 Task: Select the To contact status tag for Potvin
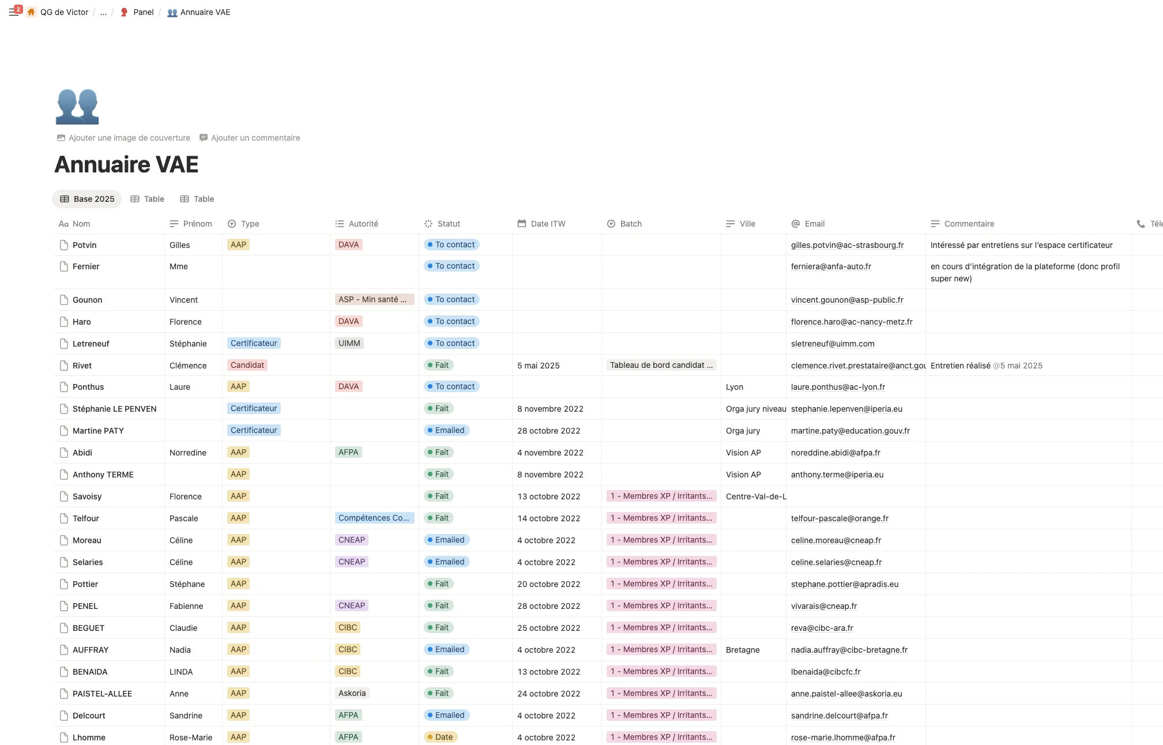451,244
